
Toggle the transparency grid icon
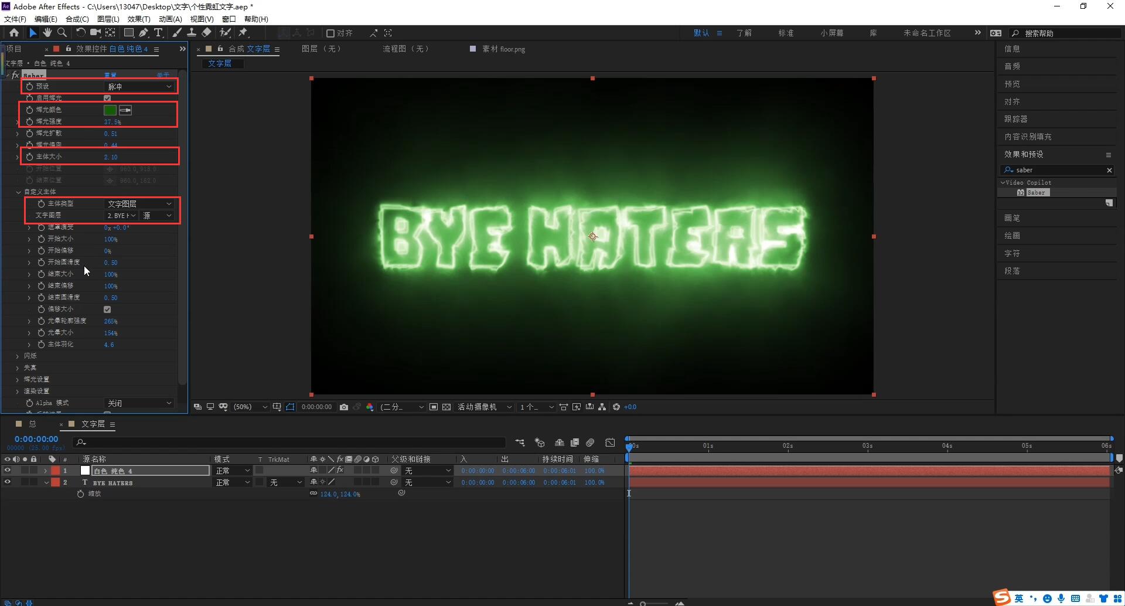446,407
